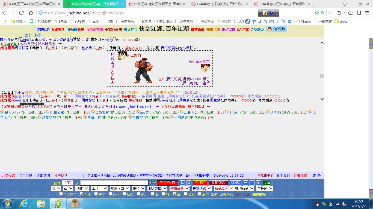The height and width of the screenshot is (209, 373).
Task: Click into the chat message input field
Action: tap(114, 183)
